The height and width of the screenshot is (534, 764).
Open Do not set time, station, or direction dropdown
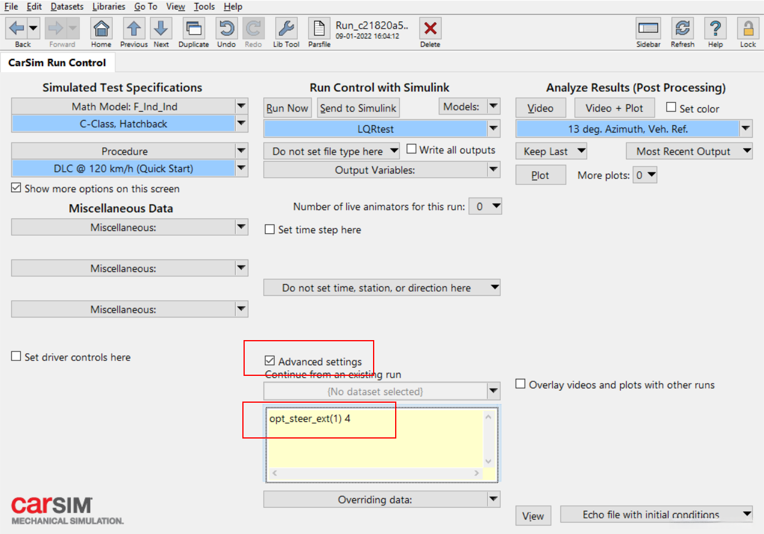382,288
